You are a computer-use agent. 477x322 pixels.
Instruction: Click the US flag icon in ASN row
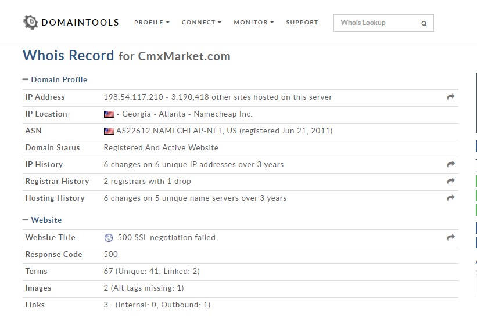(109, 131)
